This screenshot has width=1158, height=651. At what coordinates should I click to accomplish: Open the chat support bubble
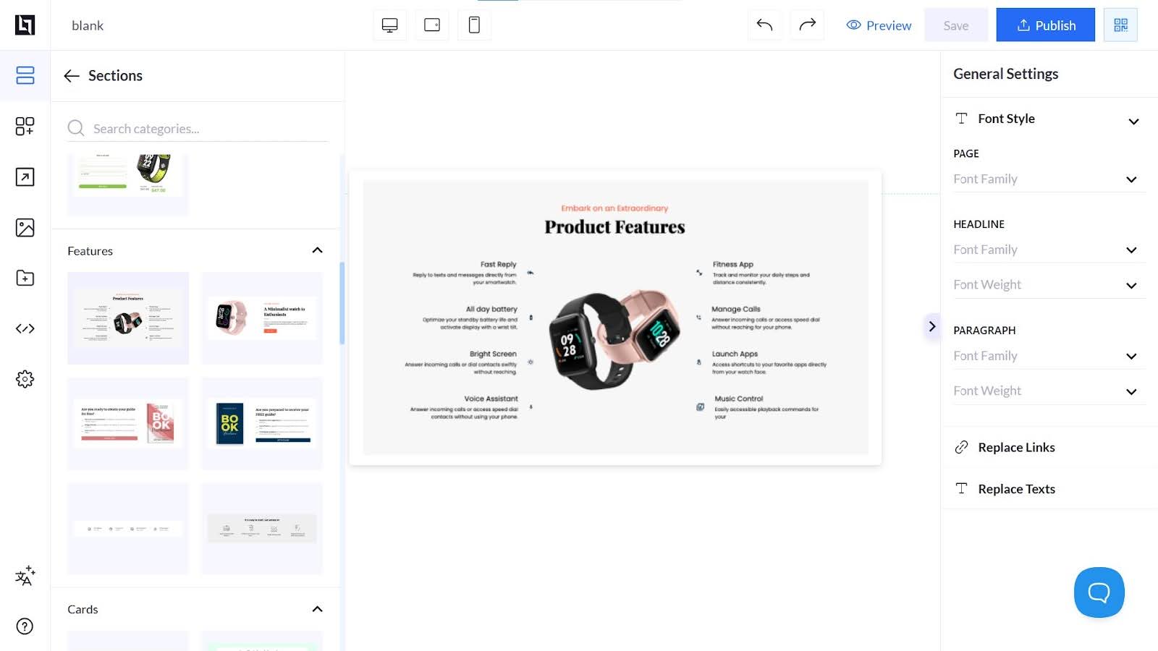point(1099,592)
